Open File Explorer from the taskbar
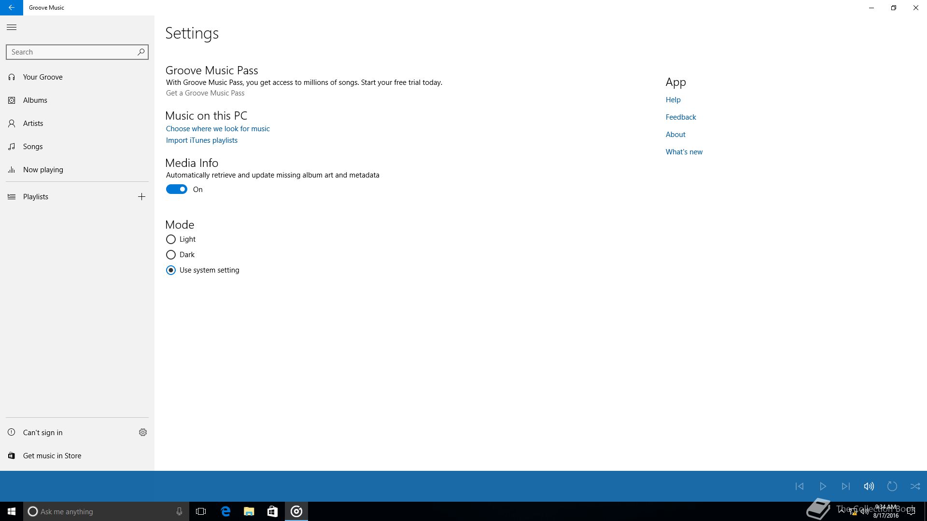The image size is (927, 521). tap(249, 511)
